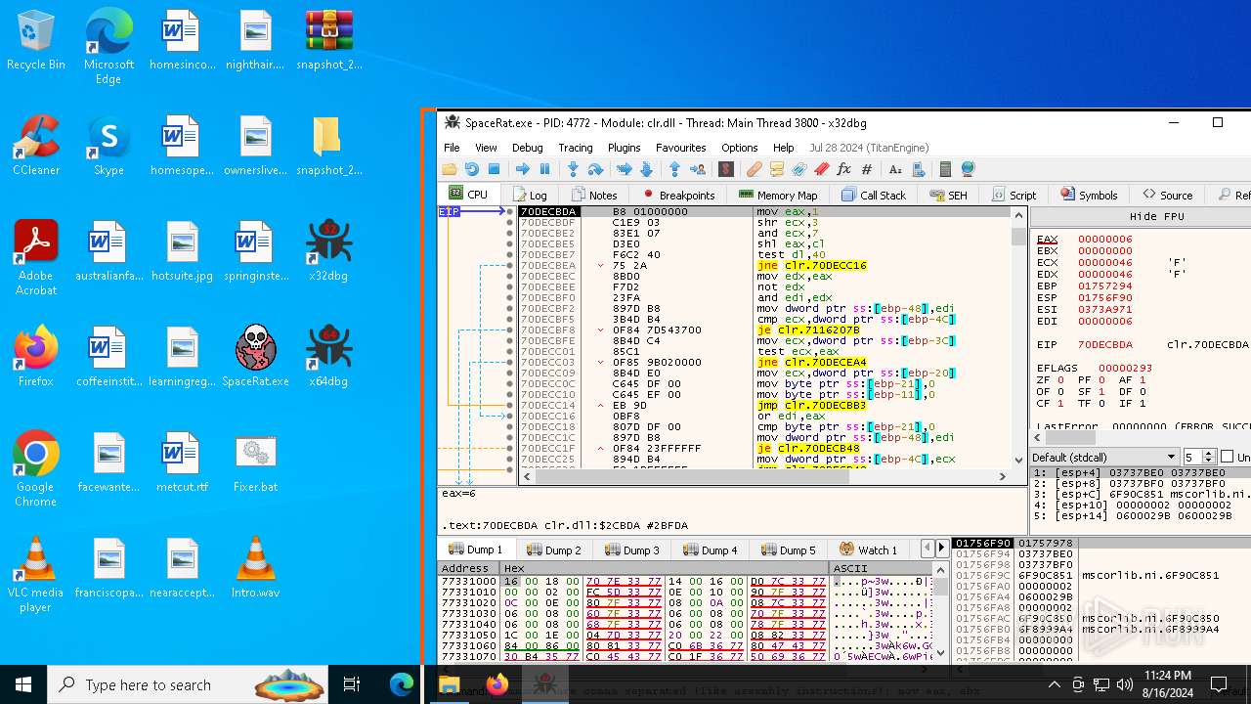Open the Default (stdcall) calling convention dropdown

click(1104, 458)
